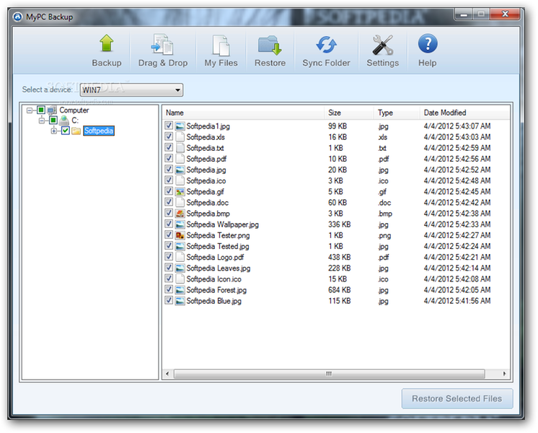Click the Restore toolbar icon
This screenshot has height=433, width=538.
[x=270, y=51]
